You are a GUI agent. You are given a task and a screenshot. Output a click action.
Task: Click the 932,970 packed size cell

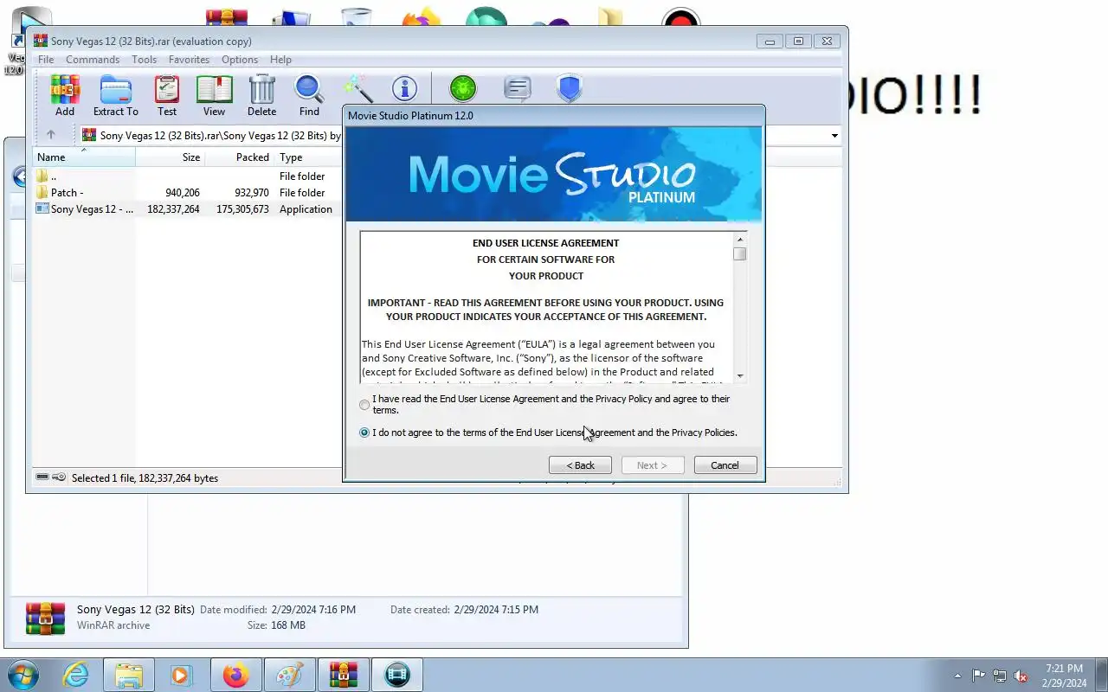252,193
